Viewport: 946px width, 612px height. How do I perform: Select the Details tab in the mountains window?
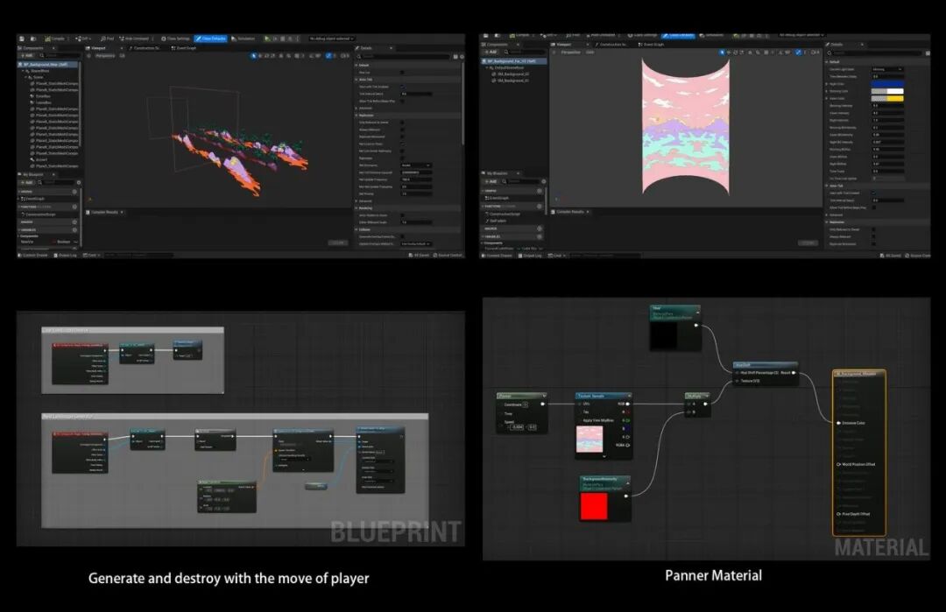[365, 47]
